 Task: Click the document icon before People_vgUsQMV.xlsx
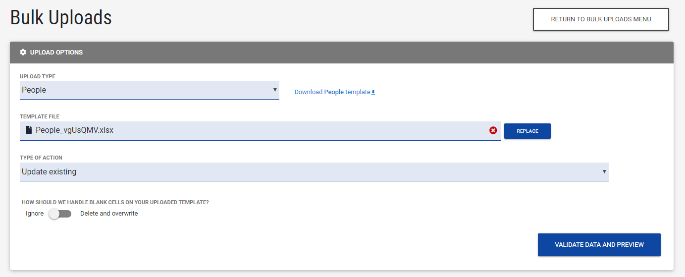pos(29,130)
